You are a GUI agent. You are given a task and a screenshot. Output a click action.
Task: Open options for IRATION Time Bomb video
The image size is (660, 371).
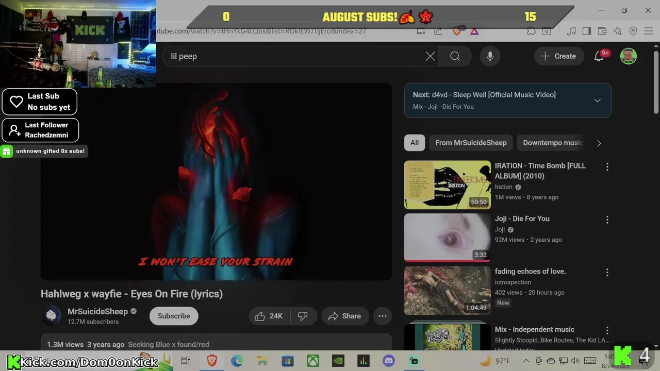[607, 167]
